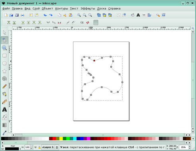Select the Ellipse tool
196x151 pixels.
click(x=4, y=63)
